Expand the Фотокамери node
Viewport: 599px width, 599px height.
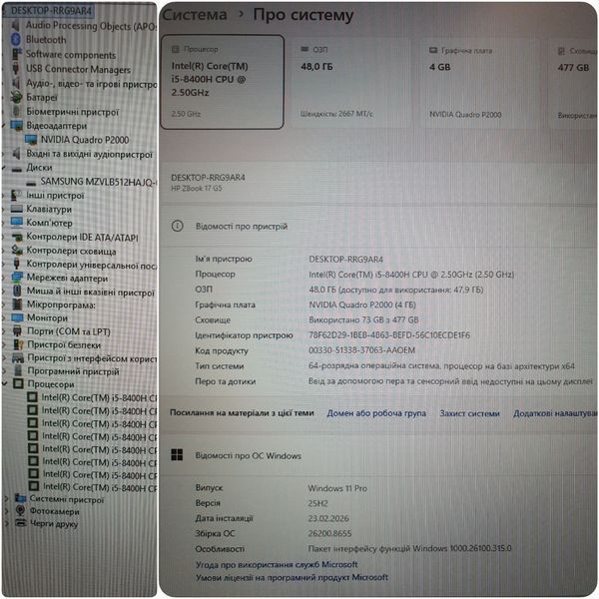7,511
